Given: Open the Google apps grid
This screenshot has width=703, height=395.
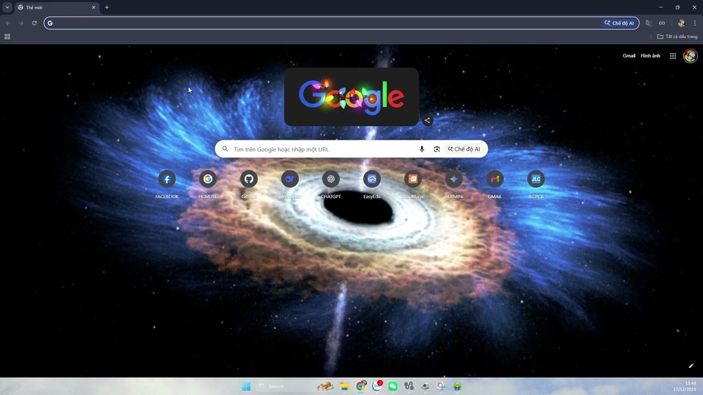Looking at the screenshot, I should click(x=673, y=56).
